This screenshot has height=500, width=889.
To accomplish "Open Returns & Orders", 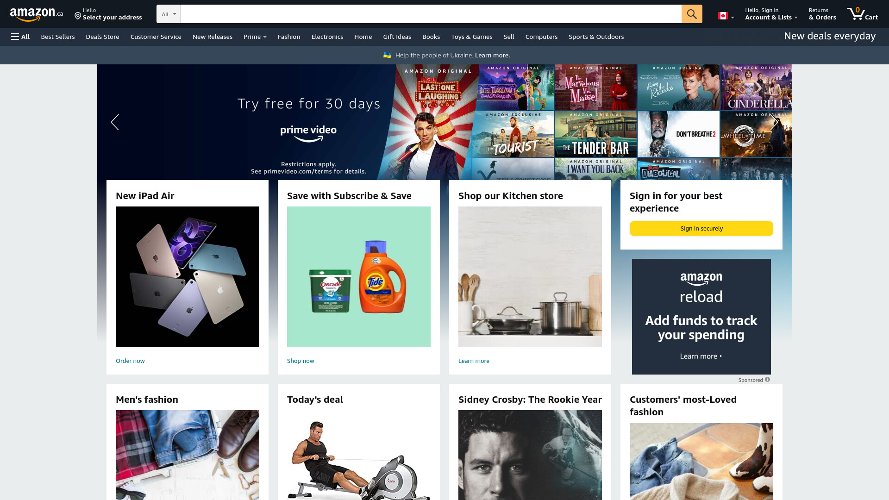I will click(822, 14).
